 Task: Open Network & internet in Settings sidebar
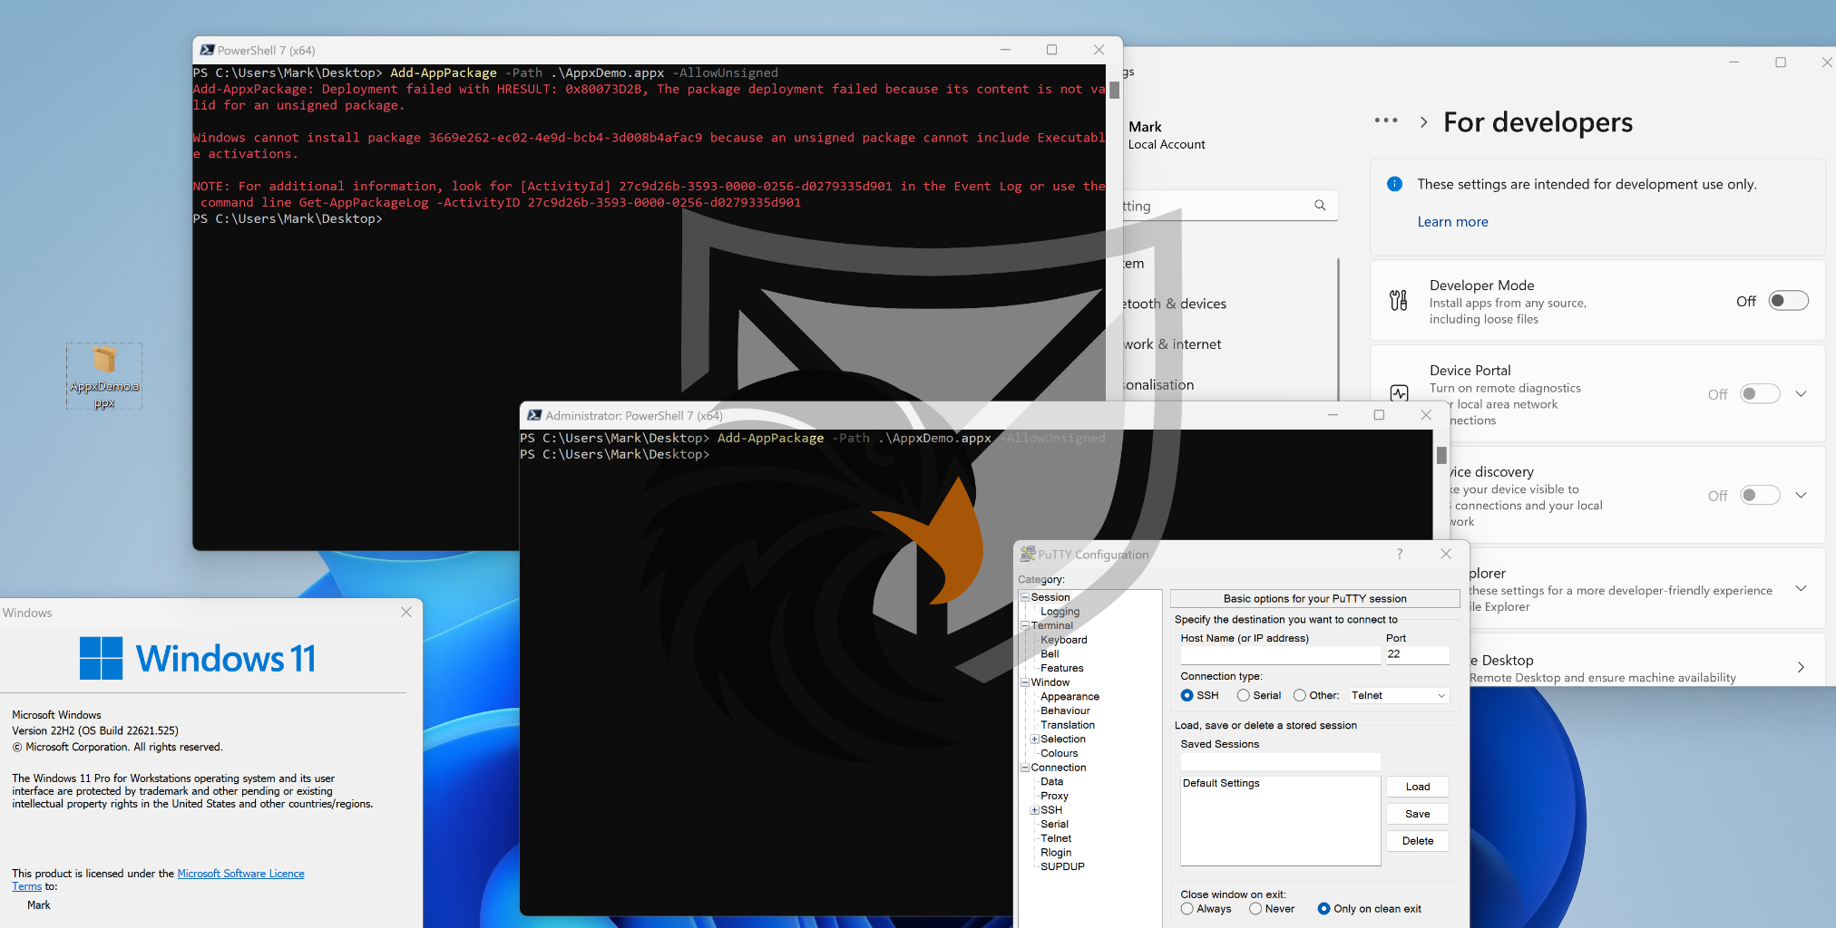click(1172, 344)
